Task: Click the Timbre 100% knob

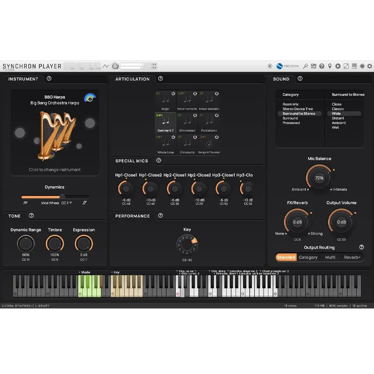Action: point(55,244)
